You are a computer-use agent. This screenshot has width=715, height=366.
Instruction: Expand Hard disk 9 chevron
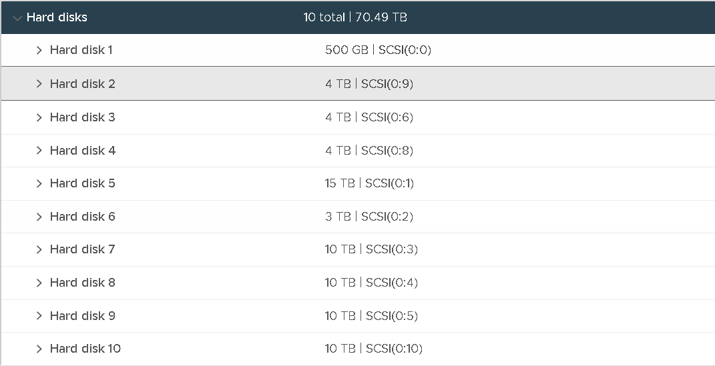pyautogui.click(x=39, y=316)
